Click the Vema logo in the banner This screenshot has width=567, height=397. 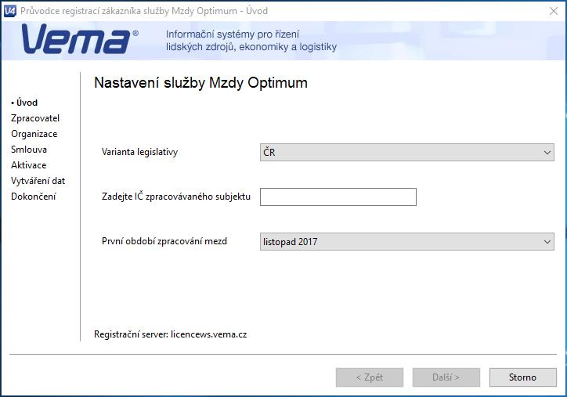(79, 39)
